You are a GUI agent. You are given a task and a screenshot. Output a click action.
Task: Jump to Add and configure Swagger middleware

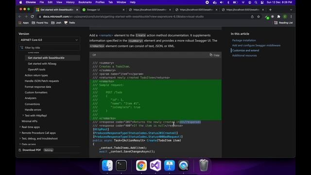pos(256,45)
